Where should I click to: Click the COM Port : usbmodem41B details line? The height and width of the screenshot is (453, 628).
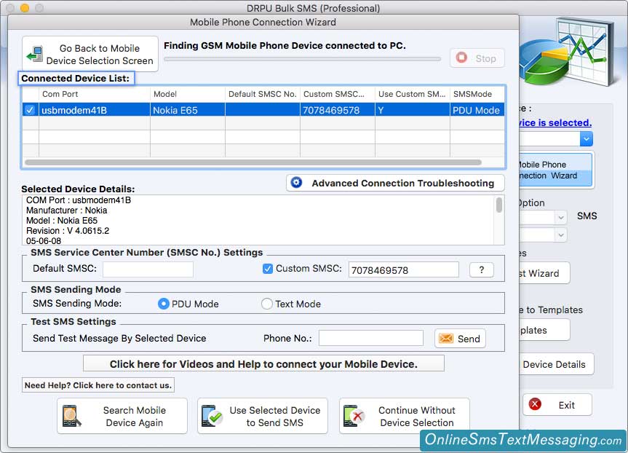pos(79,200)
